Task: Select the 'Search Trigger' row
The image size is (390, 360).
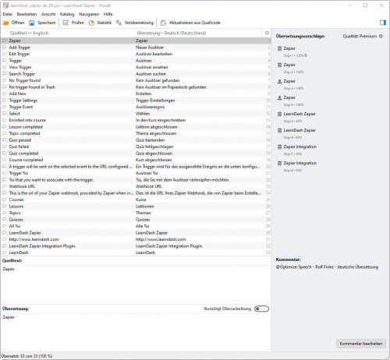Action: pos(136,74)
